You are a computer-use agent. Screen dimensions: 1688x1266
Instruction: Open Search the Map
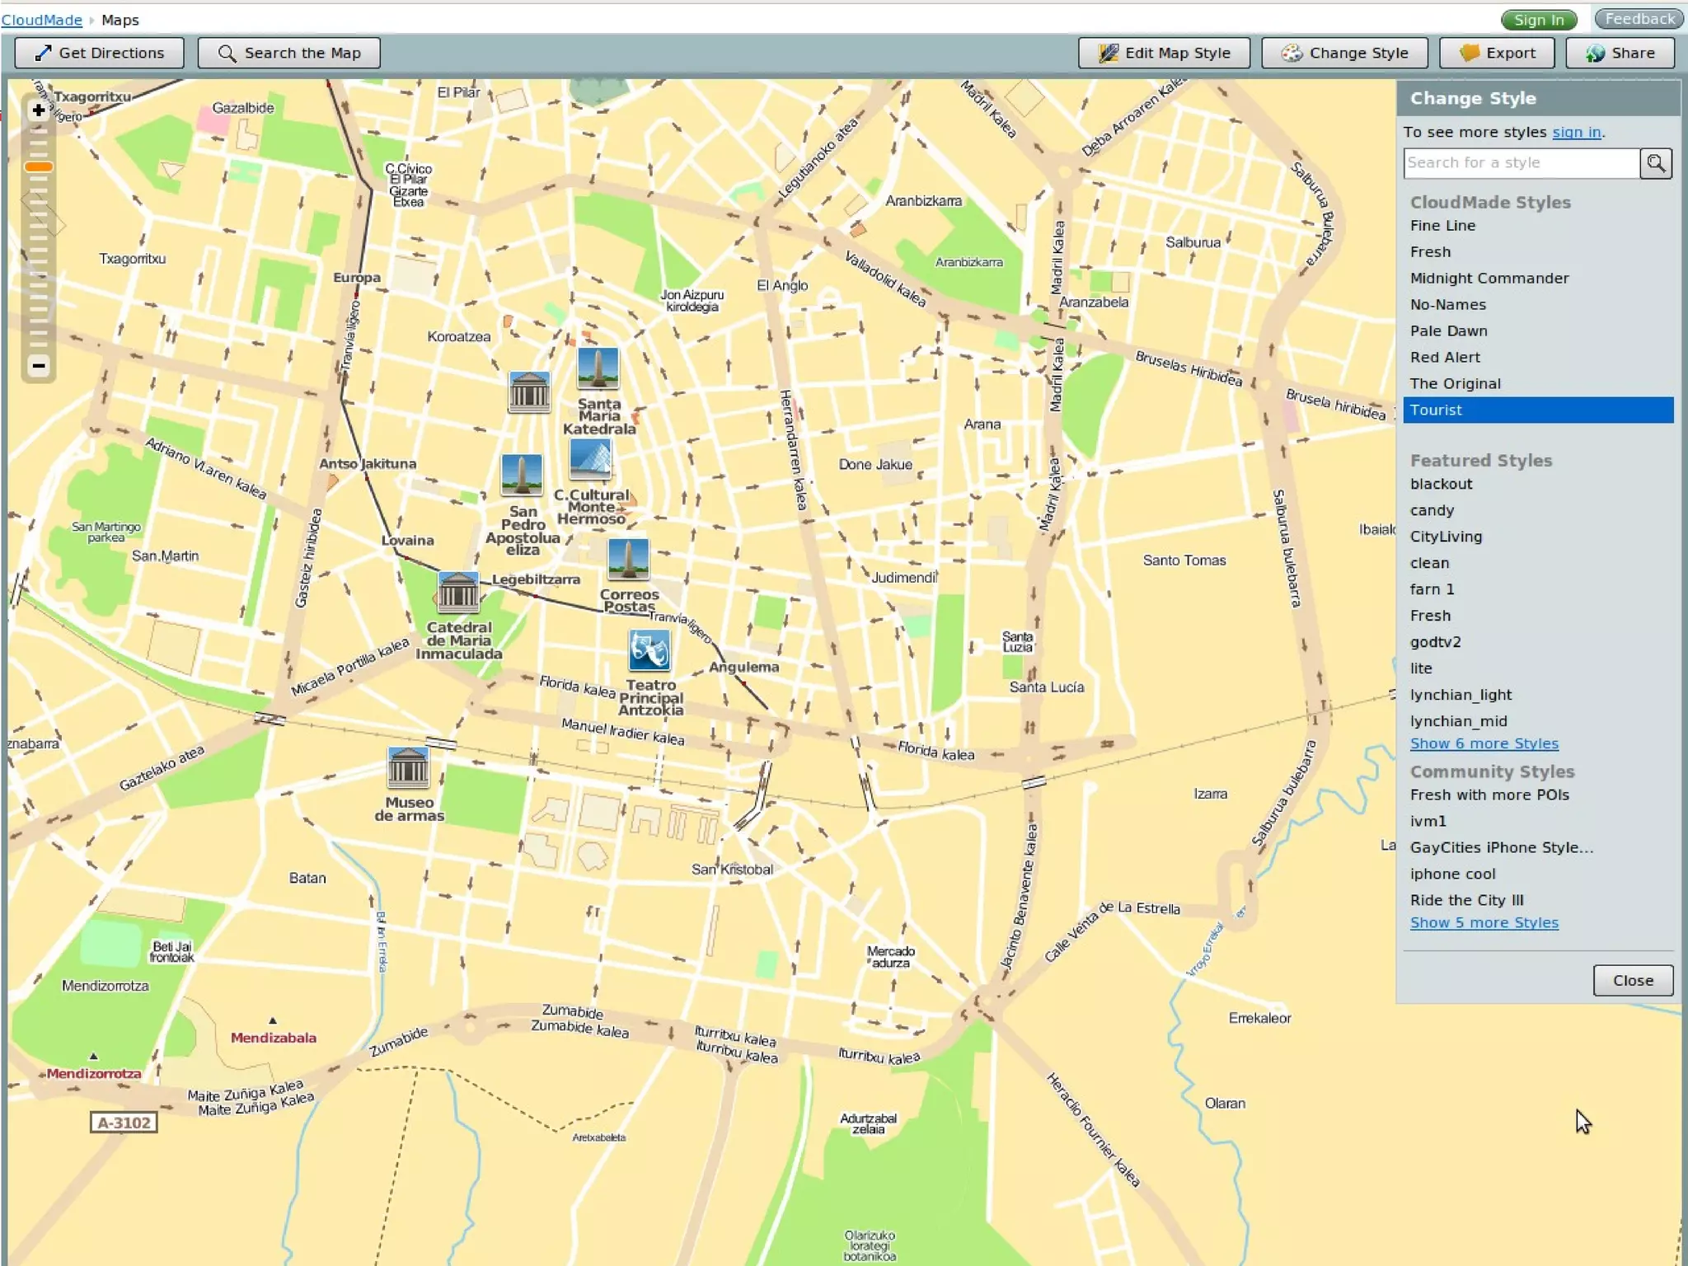(288, 53)
